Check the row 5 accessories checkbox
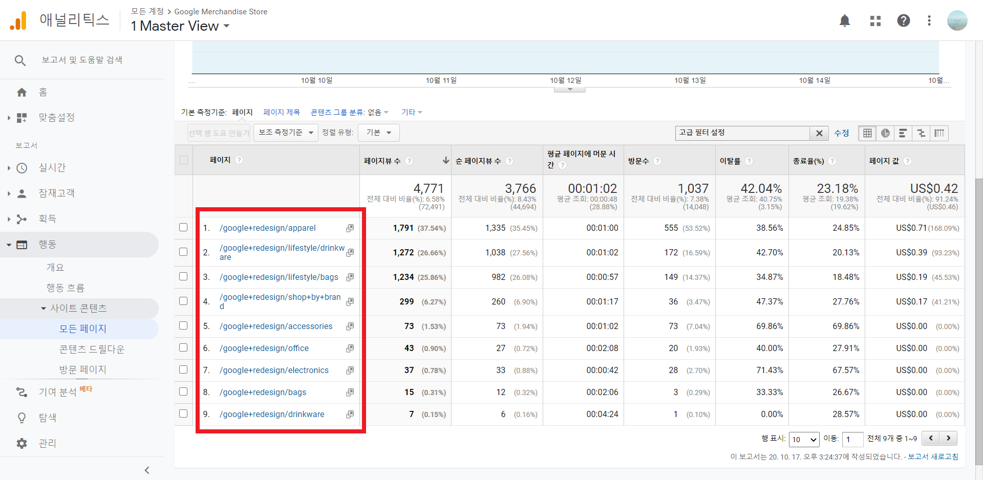The height and width of the screenshot is (480, 983). 183,325
